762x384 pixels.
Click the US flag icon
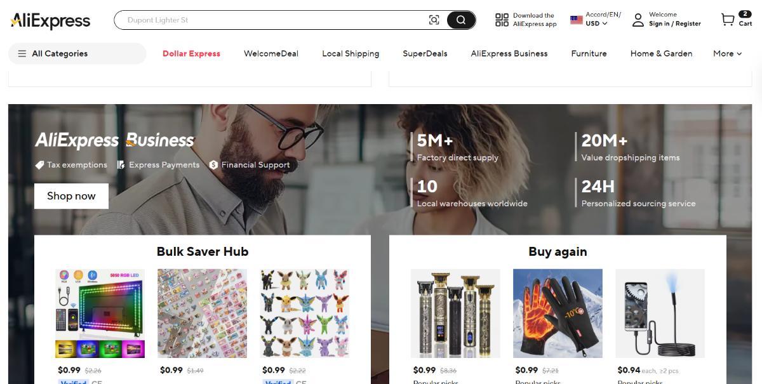coord(577,20)
